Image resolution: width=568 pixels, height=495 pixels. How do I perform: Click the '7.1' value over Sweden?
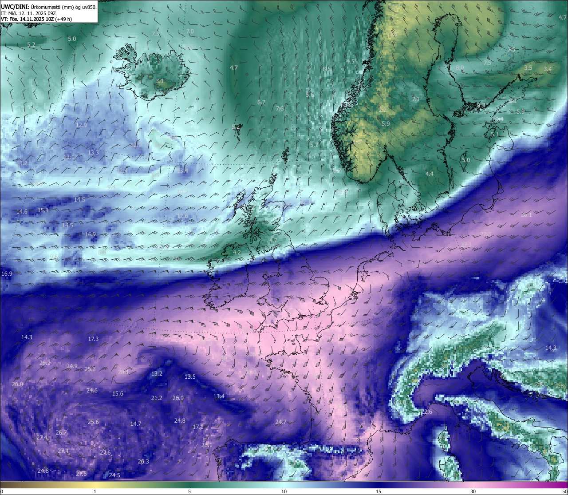click(x=416, y=100)
